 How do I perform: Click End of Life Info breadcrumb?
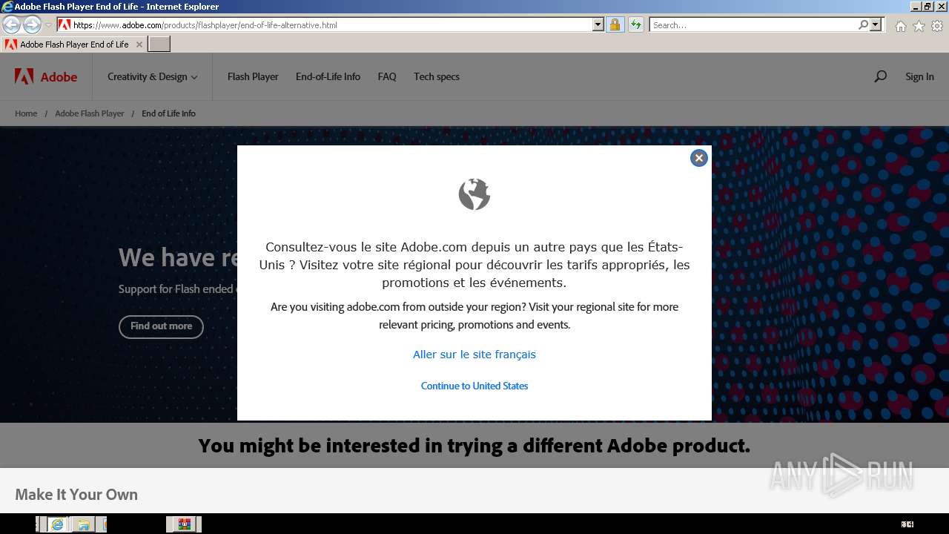[168, 113]
